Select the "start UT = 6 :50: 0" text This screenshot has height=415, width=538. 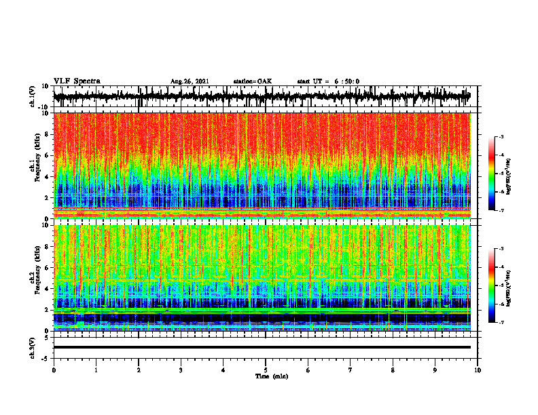(328, 81)
